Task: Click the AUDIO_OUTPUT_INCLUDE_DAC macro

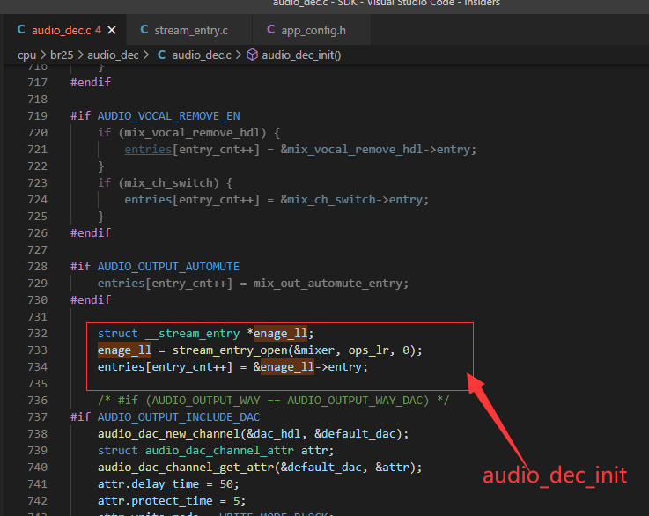Action: point(179,417)
